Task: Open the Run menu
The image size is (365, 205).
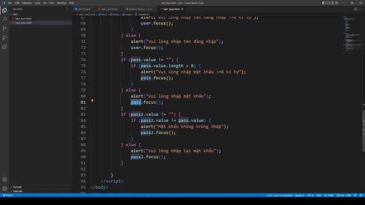Action: click(52, 3)
